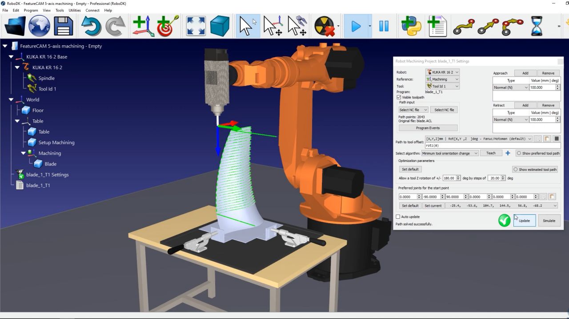
Task: Click the Open file folder icon
Action: 15,26
